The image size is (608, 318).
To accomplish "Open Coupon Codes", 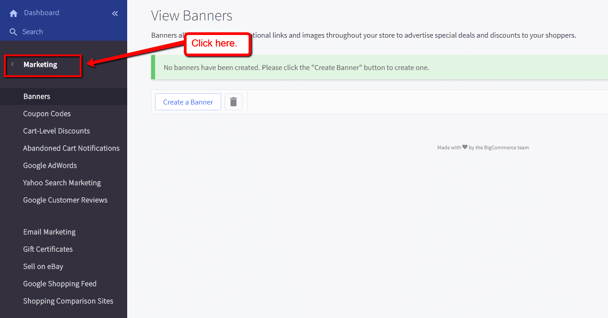I will point(47,113).
